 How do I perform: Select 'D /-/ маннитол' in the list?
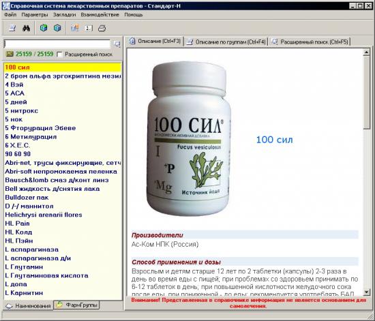coord(63,206)
